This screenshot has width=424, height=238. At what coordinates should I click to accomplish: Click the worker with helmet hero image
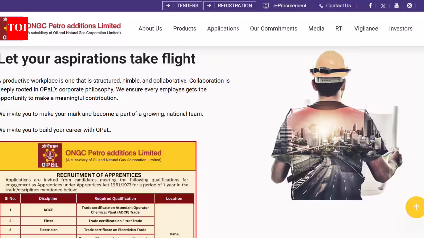point(336,126)
